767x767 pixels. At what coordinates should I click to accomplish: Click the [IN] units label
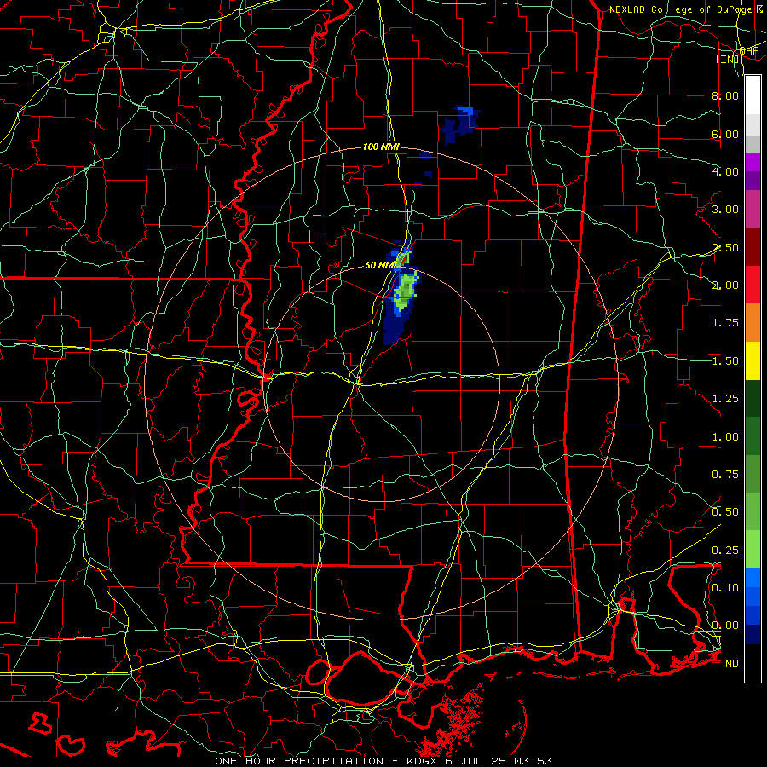click(x=728, y=59)
